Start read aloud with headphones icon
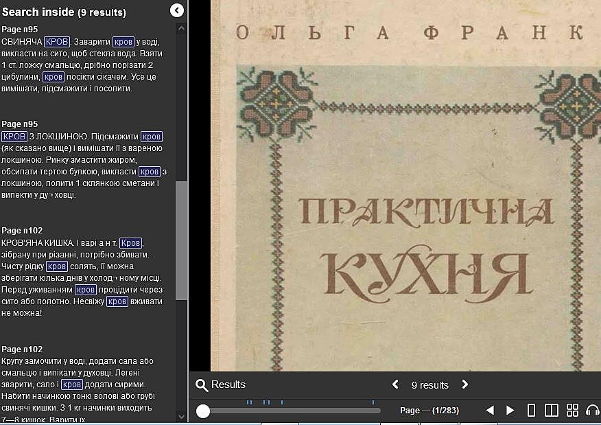This screenshot has width=601, height=425. coord(592,411)
